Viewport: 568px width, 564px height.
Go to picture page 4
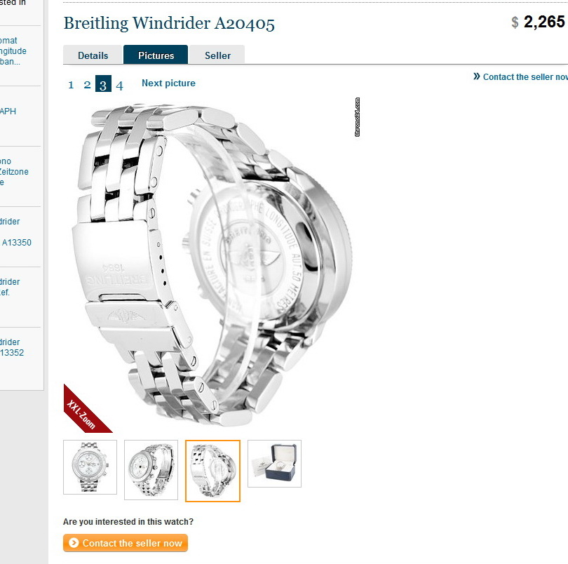pyautogui.click(x=119, y=85)
